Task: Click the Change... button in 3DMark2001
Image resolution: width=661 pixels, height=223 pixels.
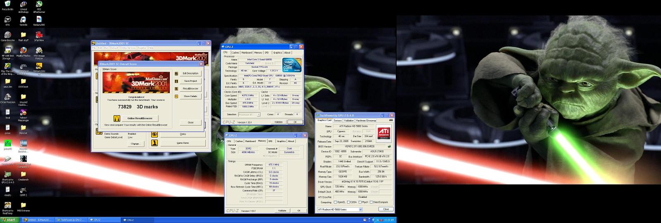Action: point(135,144)
